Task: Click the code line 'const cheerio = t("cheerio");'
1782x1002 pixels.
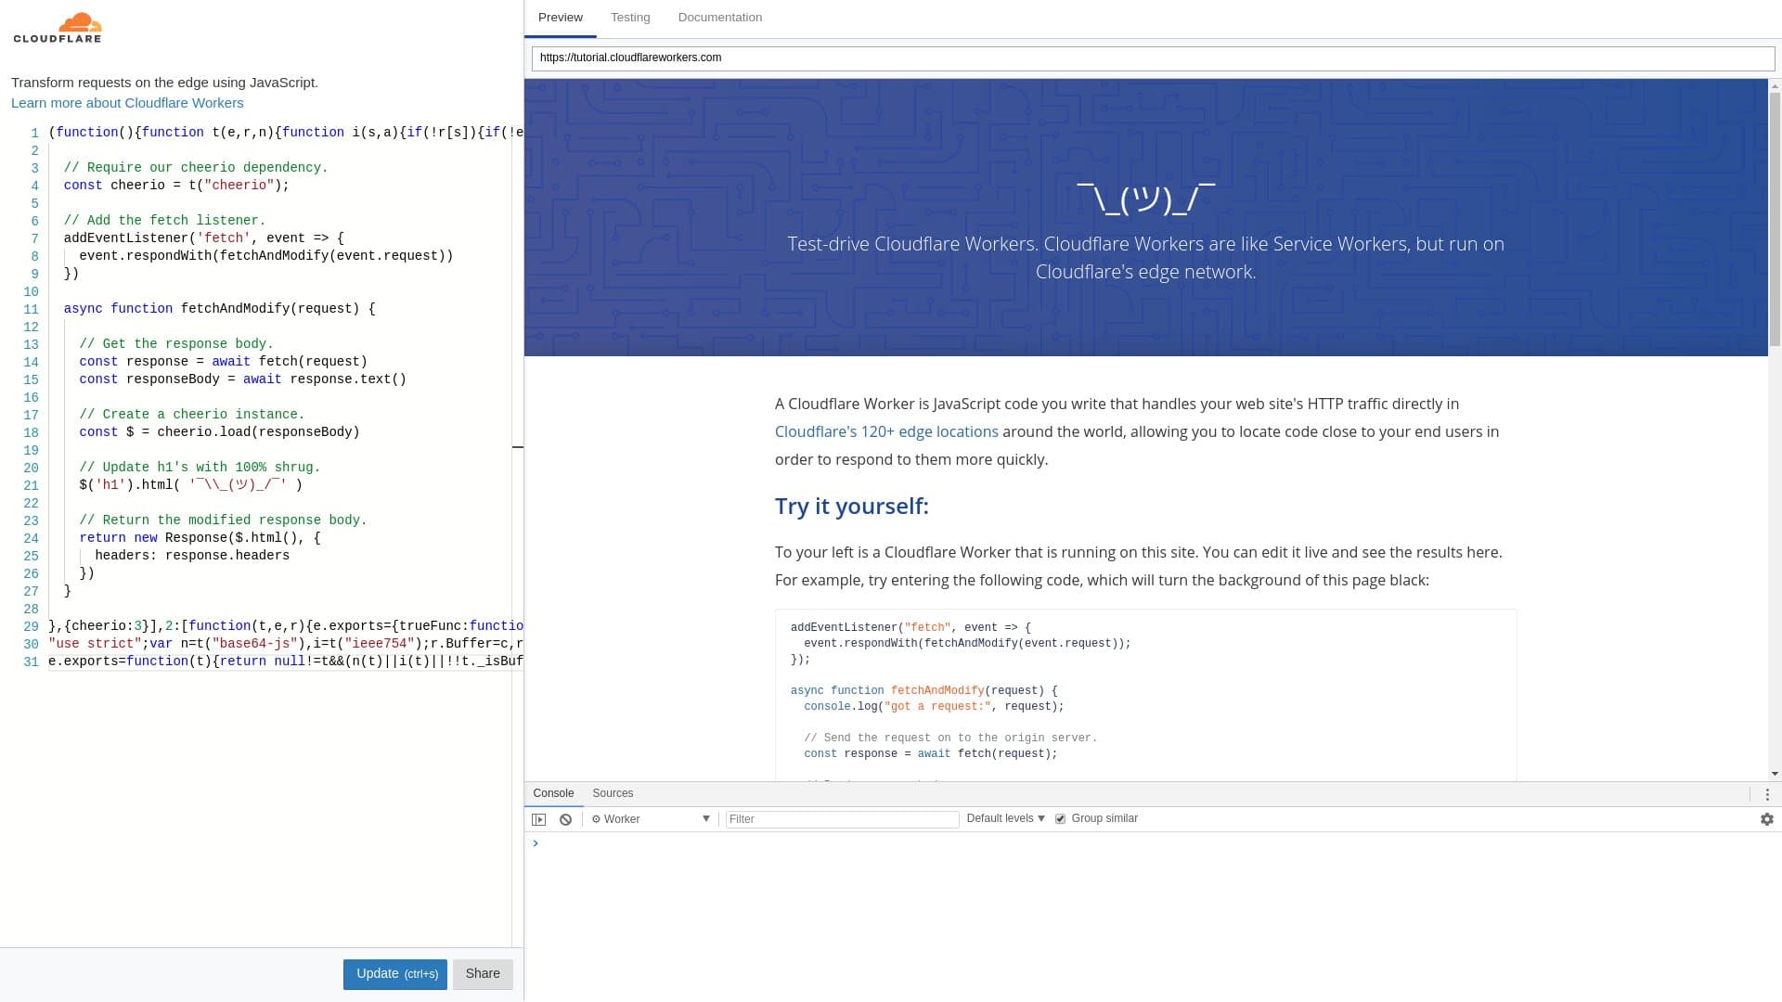Action: tap(176, 186)
